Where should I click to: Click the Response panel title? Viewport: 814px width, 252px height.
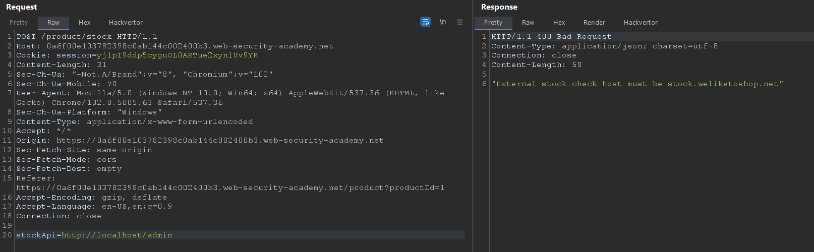(499, 7)
